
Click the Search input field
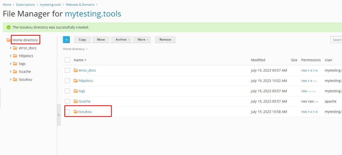tap(336, 40)
